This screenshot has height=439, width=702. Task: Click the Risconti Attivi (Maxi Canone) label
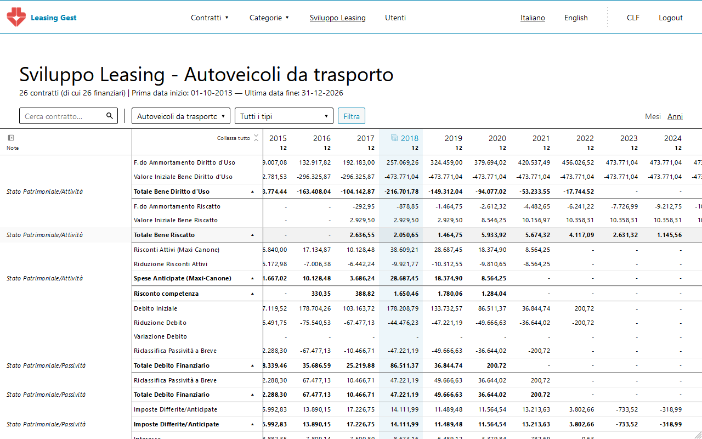tap(177, 250)
